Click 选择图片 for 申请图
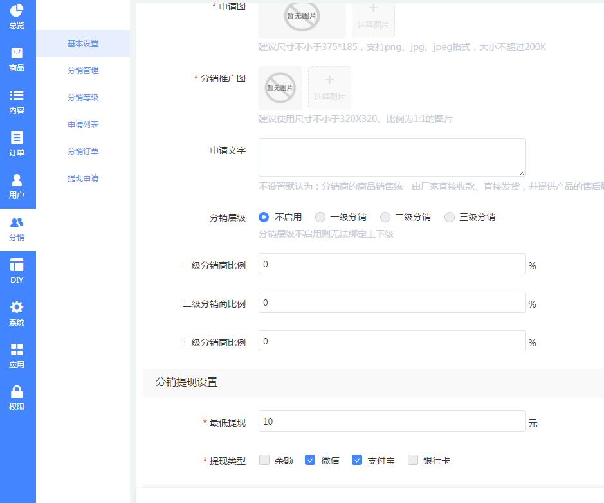The image size is (604, 503). (373, 19)
